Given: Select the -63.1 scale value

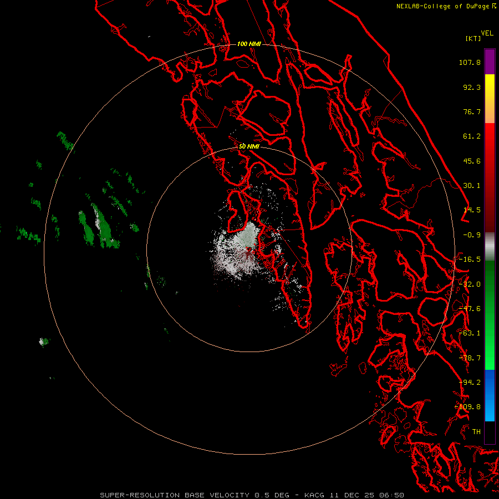Looking at the screenshot, I should 470,333.
